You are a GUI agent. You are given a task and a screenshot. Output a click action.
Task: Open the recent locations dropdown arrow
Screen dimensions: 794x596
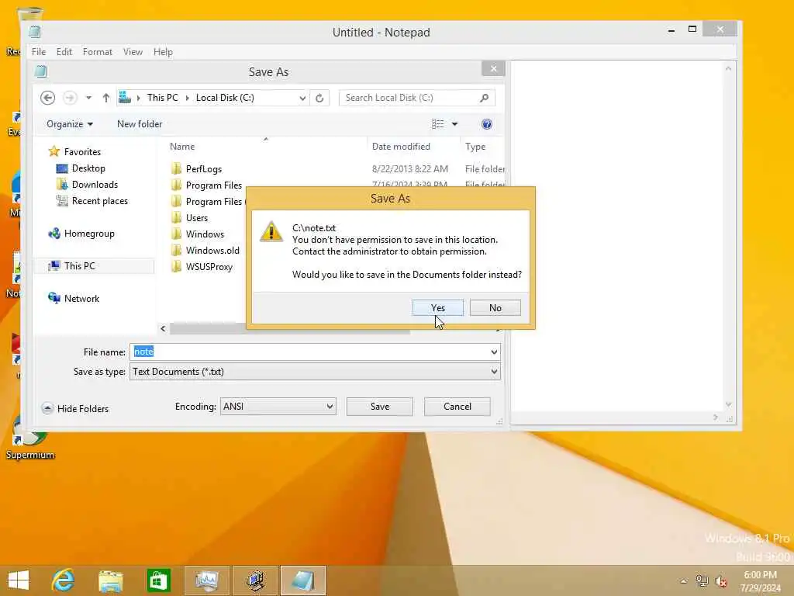(88, 98)
